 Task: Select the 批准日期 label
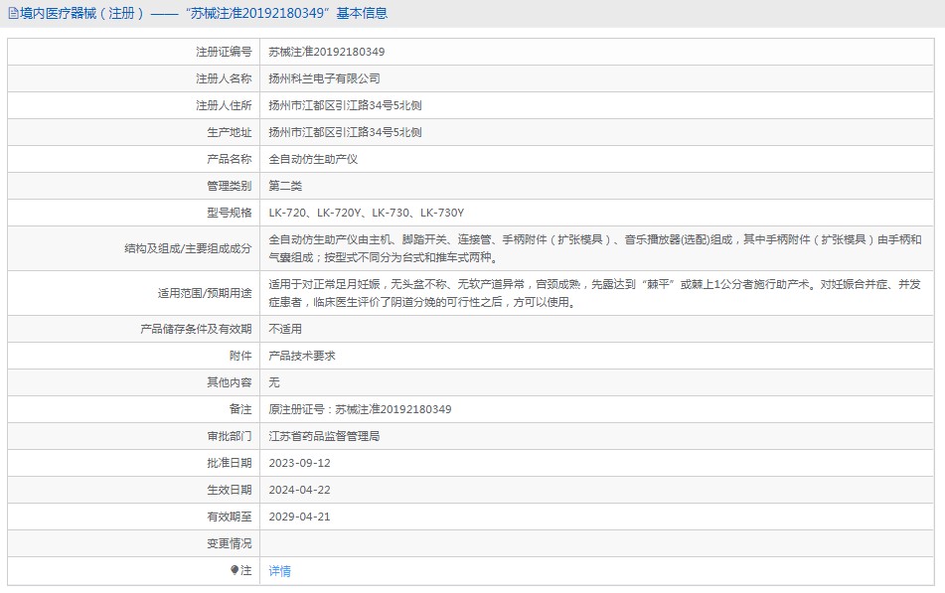(x=229, y=463)
